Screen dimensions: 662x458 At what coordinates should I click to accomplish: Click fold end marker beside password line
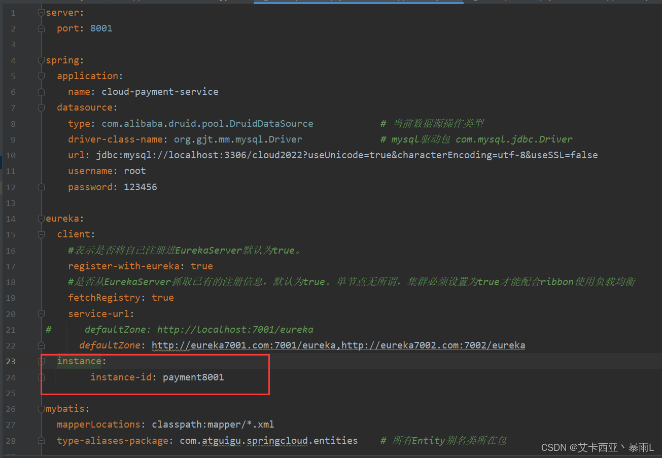[x=42, y=187]
